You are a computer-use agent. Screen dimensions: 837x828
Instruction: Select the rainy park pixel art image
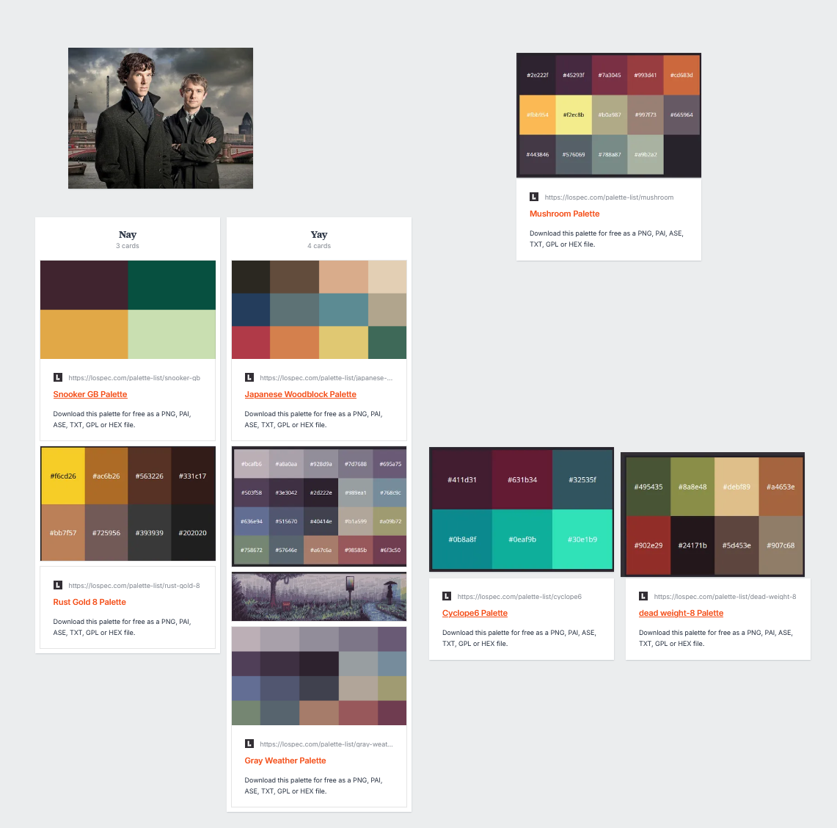[x=319, y=596]
